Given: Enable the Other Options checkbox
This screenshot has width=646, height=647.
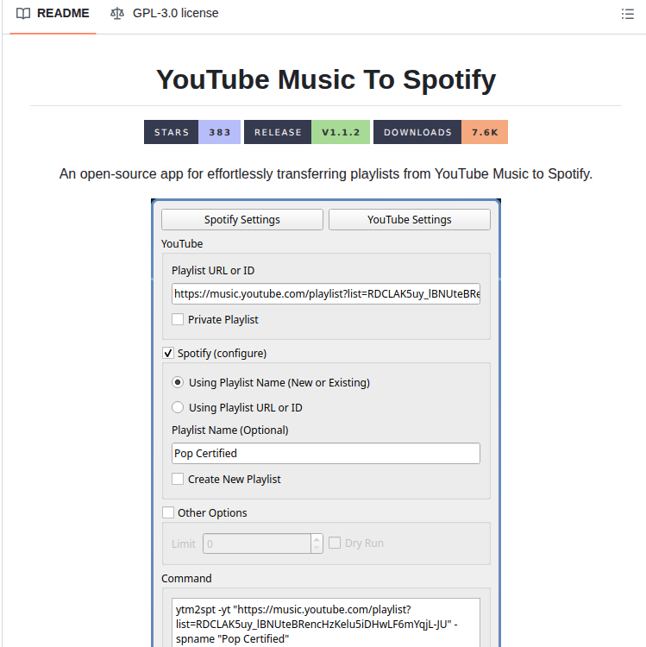Looking at the screenshot, I should (x=168, y=512).
